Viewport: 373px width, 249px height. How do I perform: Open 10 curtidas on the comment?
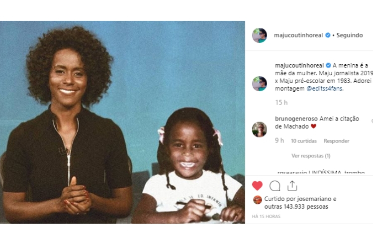304,141
